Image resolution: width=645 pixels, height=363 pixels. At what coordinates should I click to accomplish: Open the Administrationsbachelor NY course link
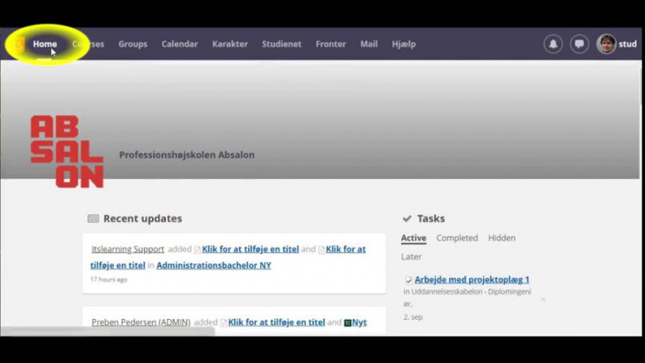click(x=213, y=265)
